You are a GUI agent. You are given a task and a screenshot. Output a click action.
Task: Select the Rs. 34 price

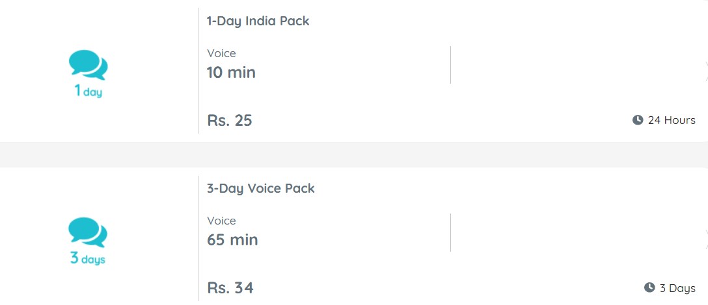(x=230, y=287)
